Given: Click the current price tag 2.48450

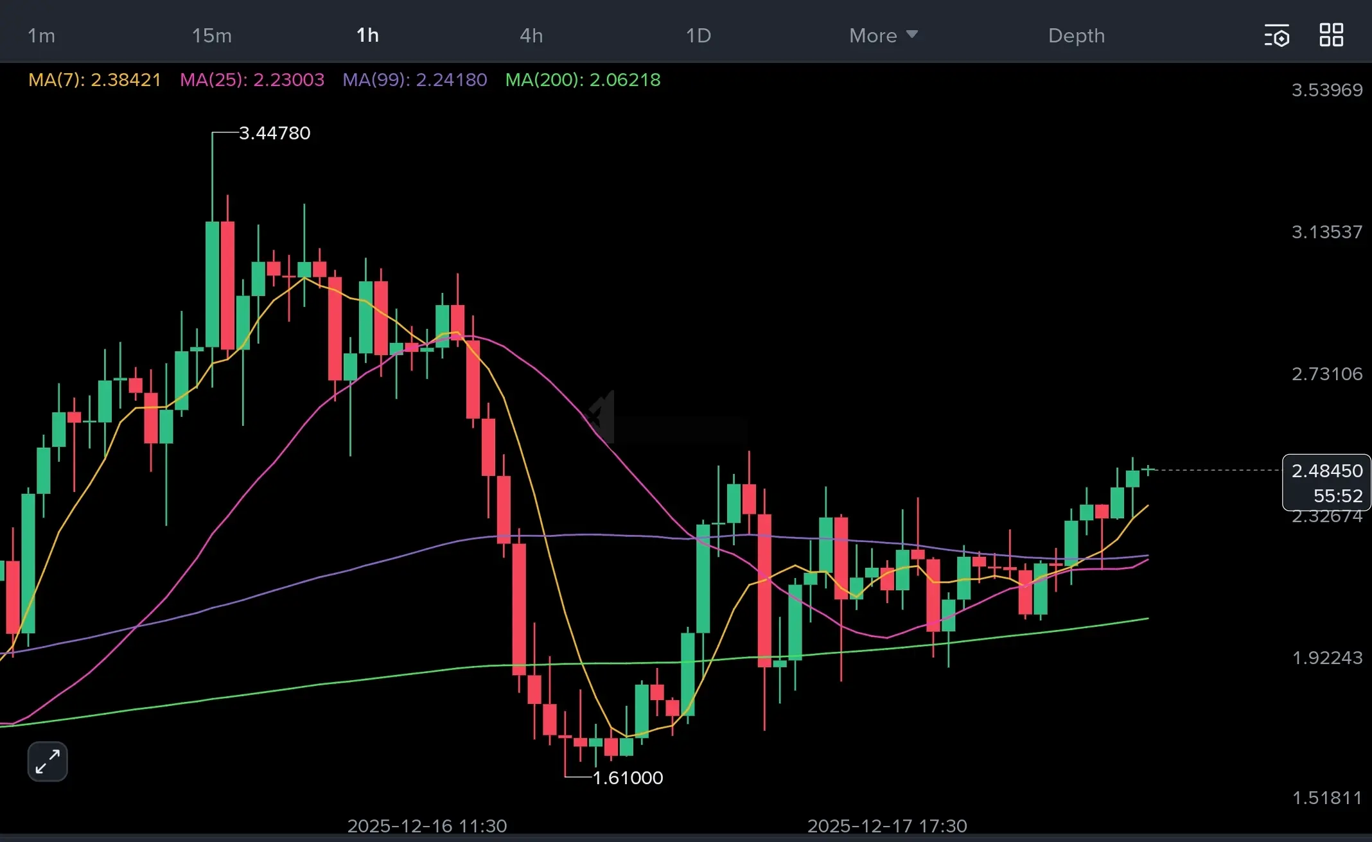Looking at the screenshot, I should [x=1326, y=471].
